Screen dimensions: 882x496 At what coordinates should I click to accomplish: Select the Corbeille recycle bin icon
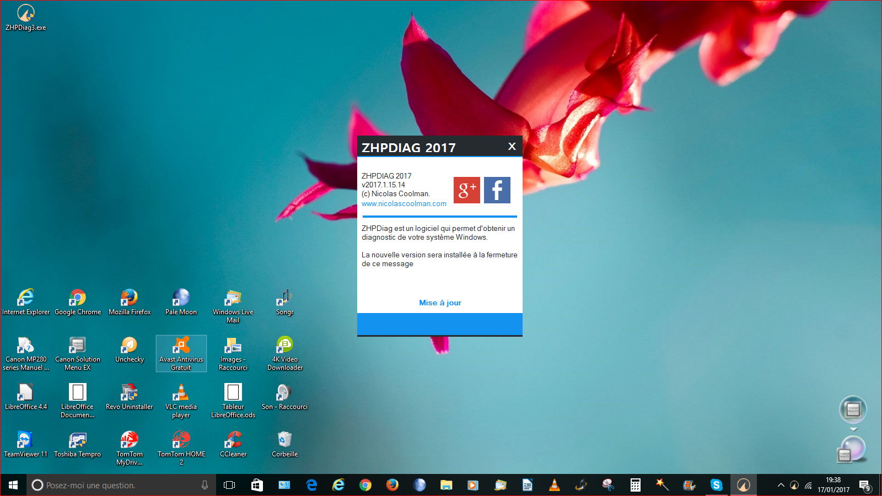coord(285,444)
